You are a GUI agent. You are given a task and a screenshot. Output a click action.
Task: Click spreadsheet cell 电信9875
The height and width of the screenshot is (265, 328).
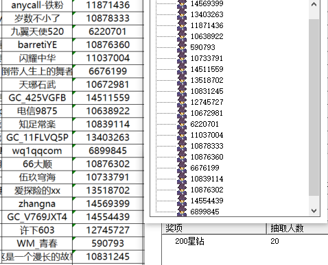pos(37,111)
